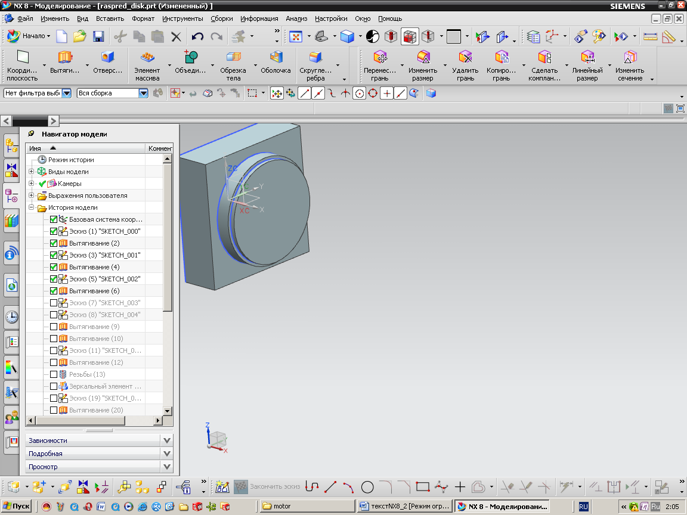Open the Pattern Feature (Элемент массива) tool

147,66
